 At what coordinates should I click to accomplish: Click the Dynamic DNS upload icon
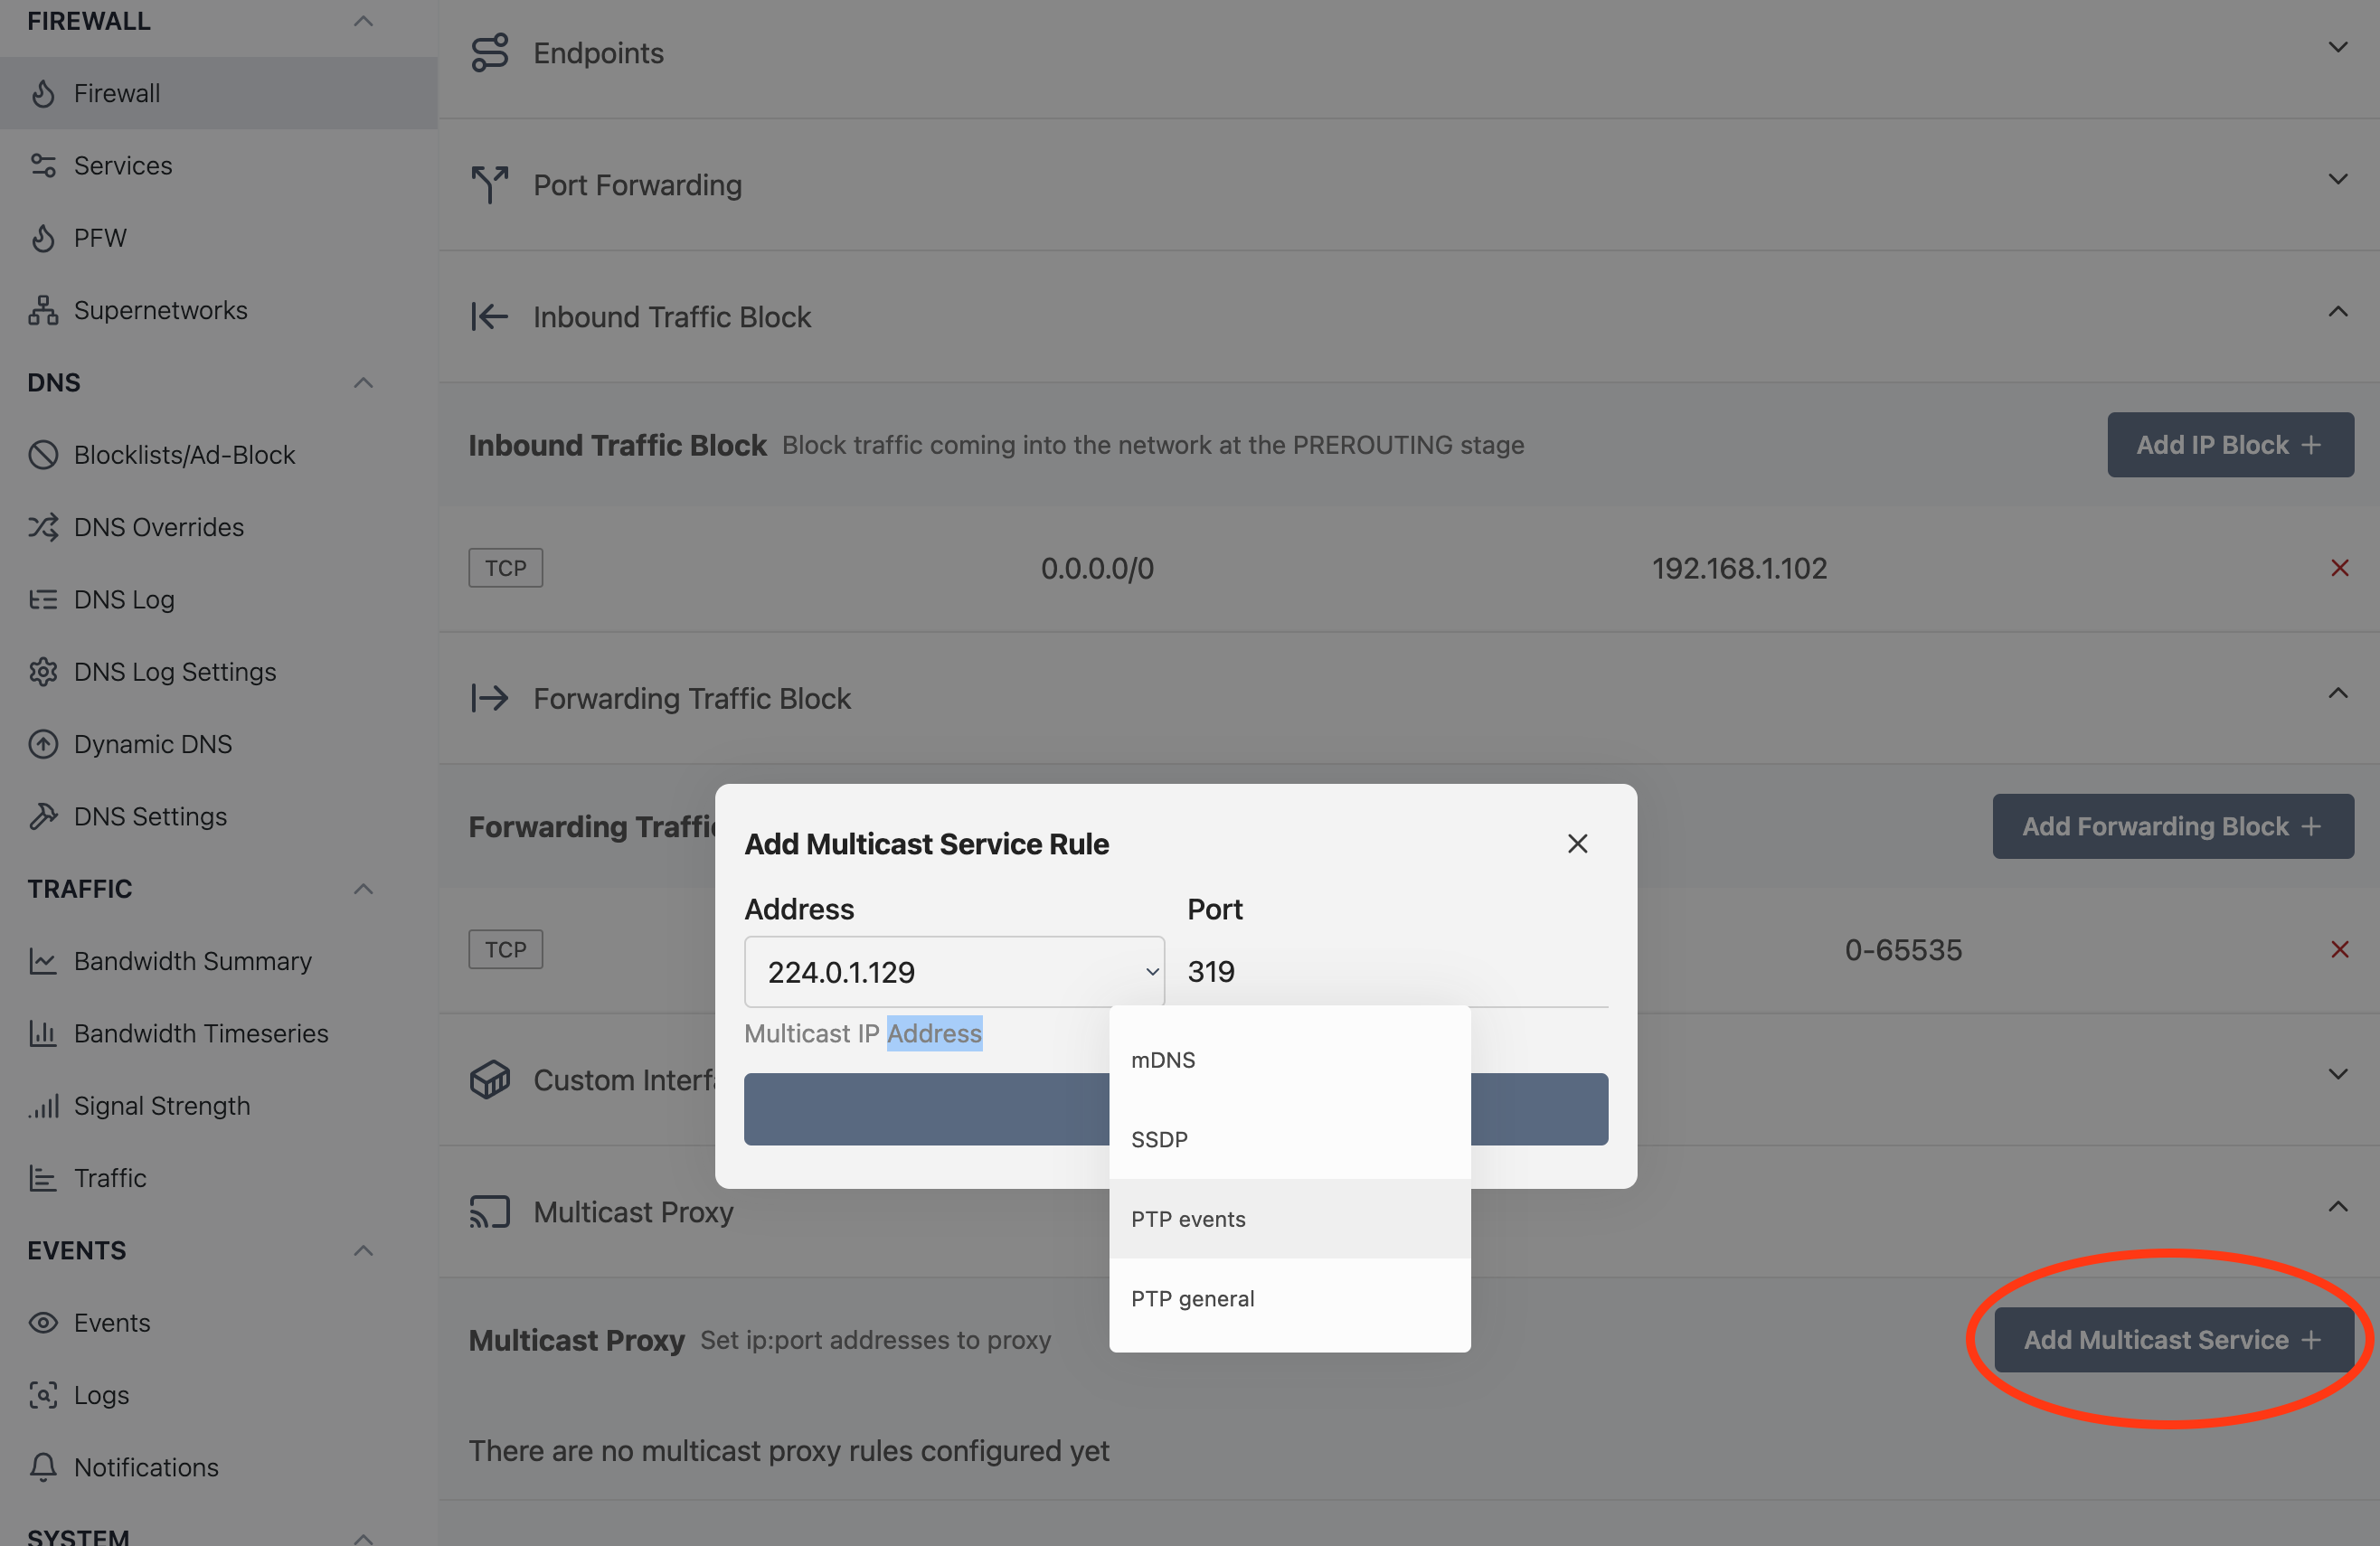[x=43, y=744]
